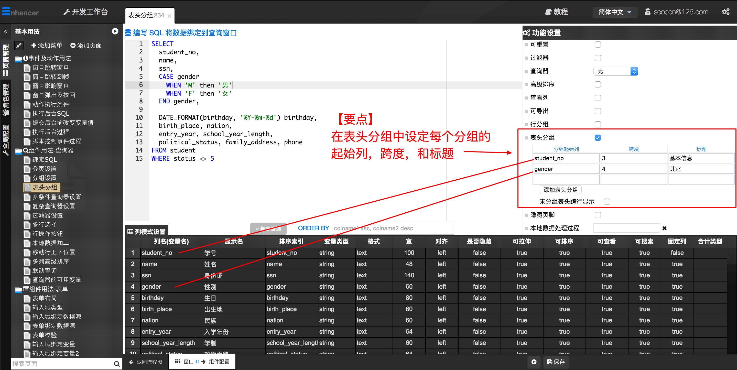Collapse the sidebar with double-chevron icon

(x=6, y=32)
